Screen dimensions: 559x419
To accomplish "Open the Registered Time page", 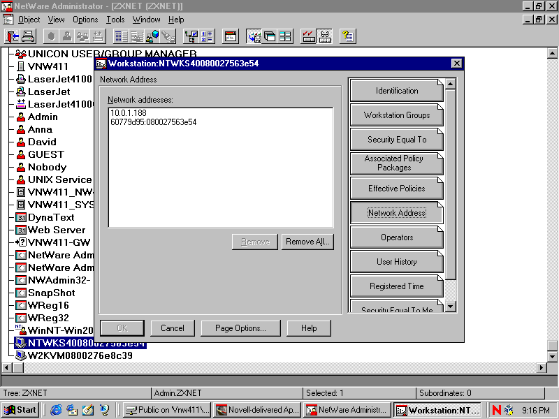I will point(397,286).
